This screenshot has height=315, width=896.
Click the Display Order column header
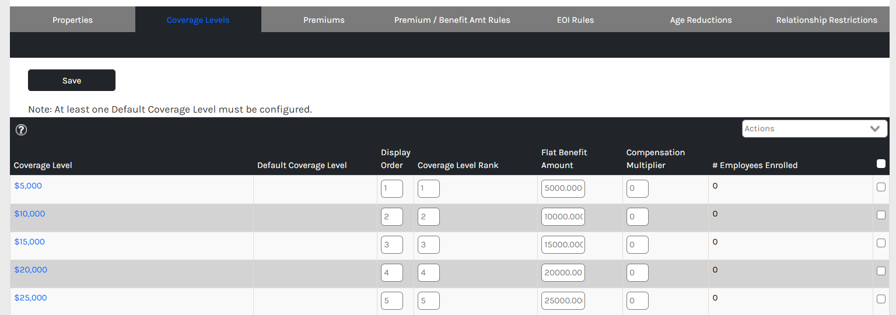(x=395, y=159)
